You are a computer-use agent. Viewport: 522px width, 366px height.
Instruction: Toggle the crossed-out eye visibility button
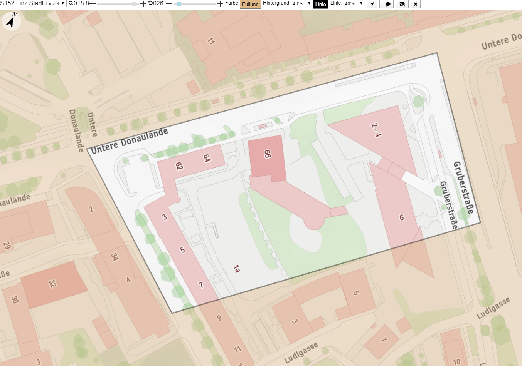click(x=402, y=4)
